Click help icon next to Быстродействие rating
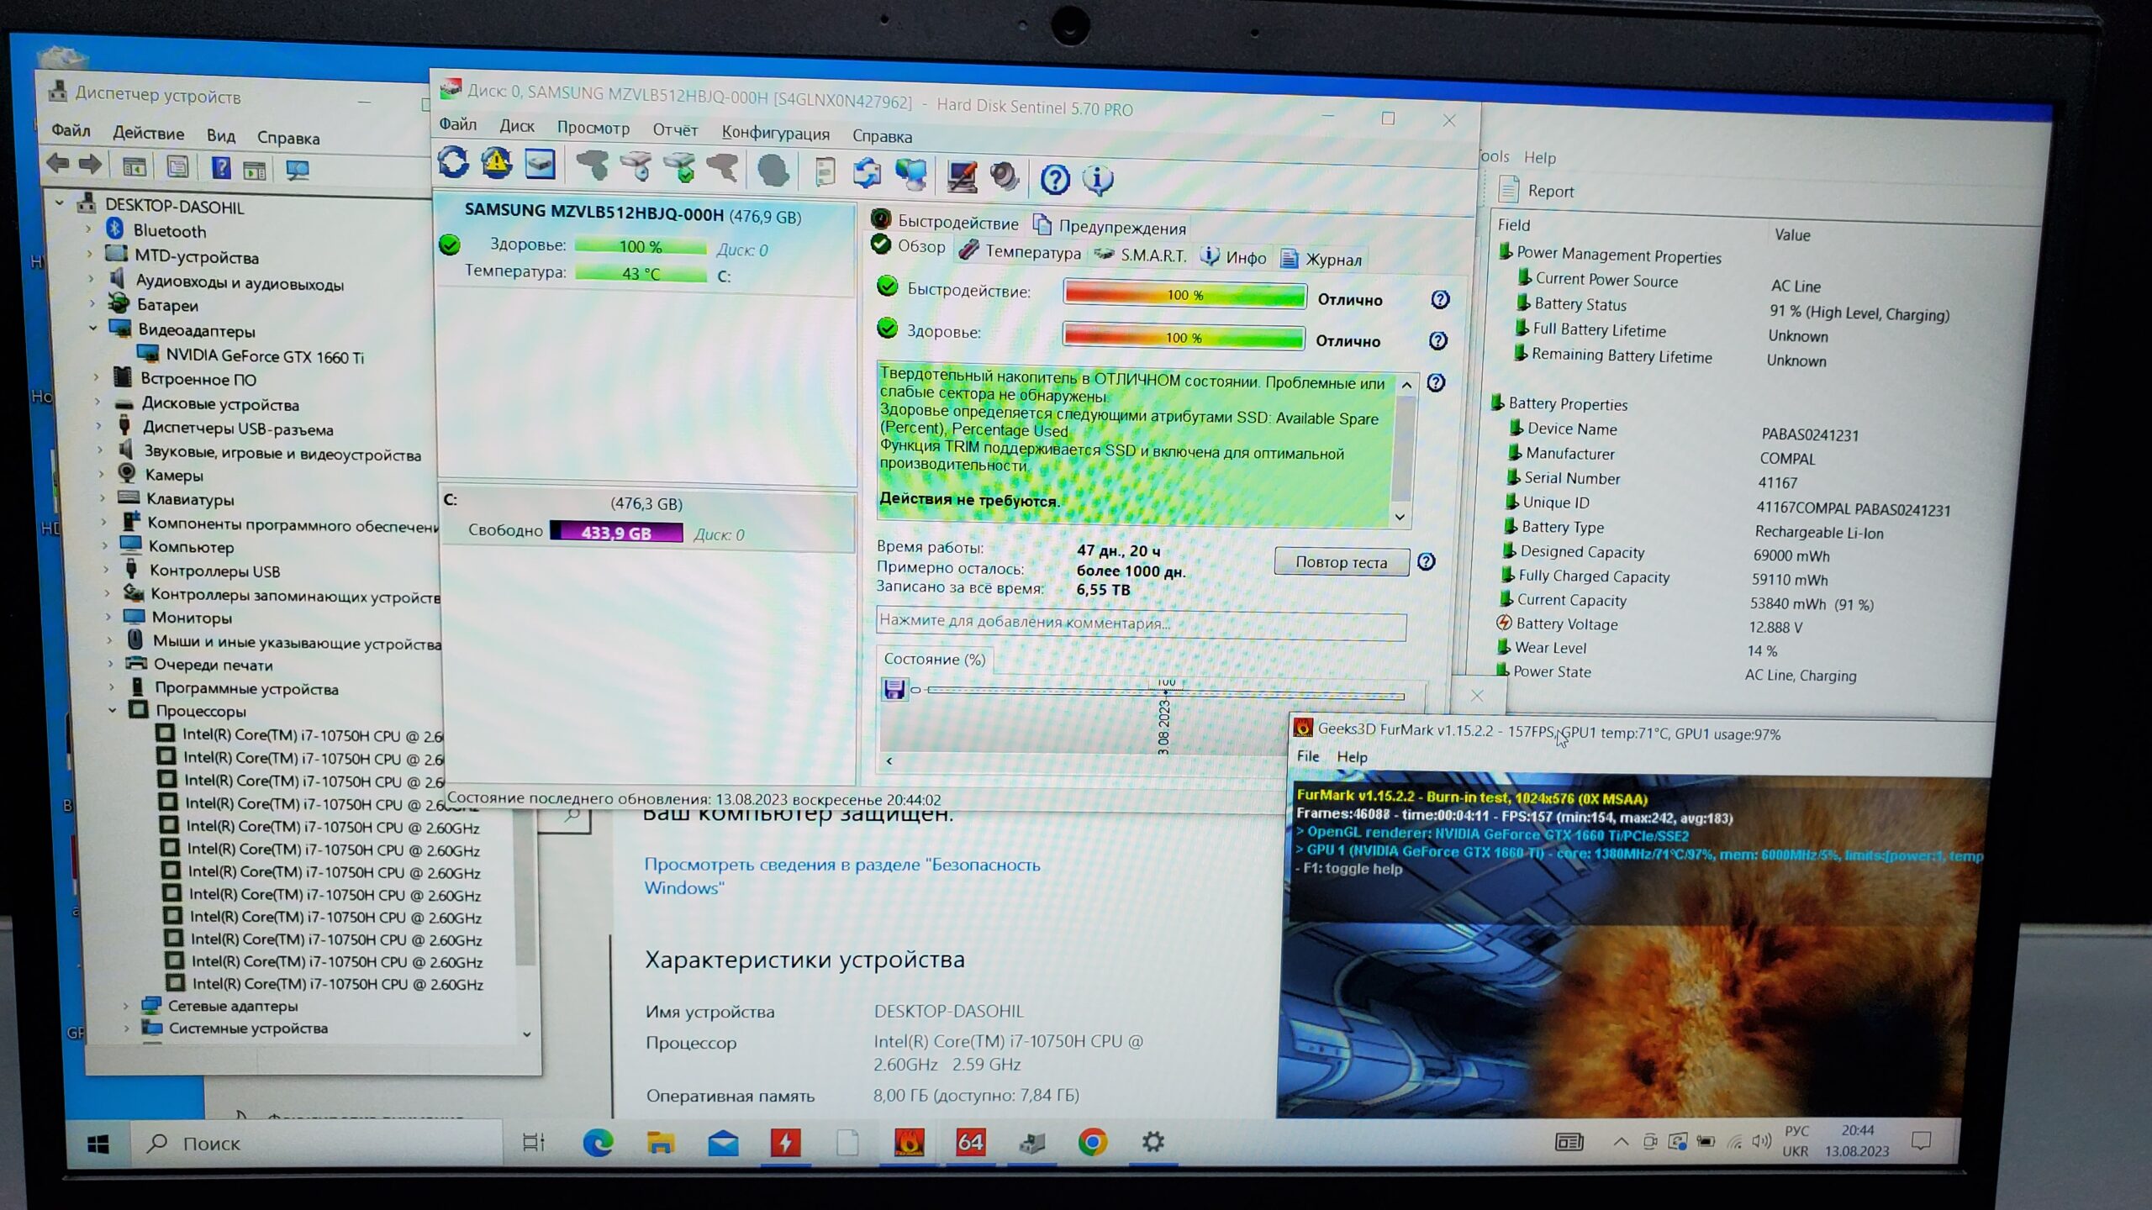Image resolution: width=2152 pixels, height=1210 pixels. (x=1439, y=299)
